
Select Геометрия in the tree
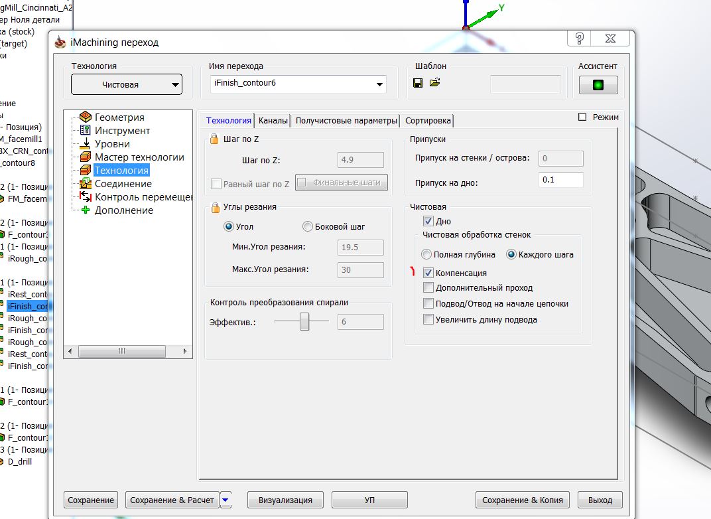119,117
